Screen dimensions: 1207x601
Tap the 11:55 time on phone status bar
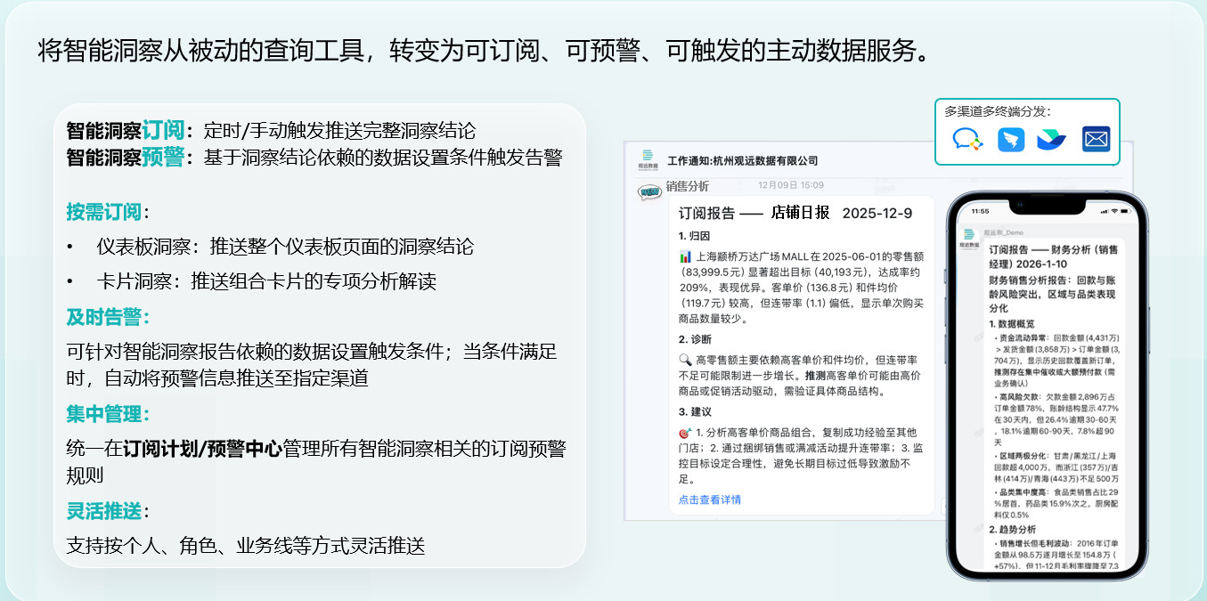point(981,211)
